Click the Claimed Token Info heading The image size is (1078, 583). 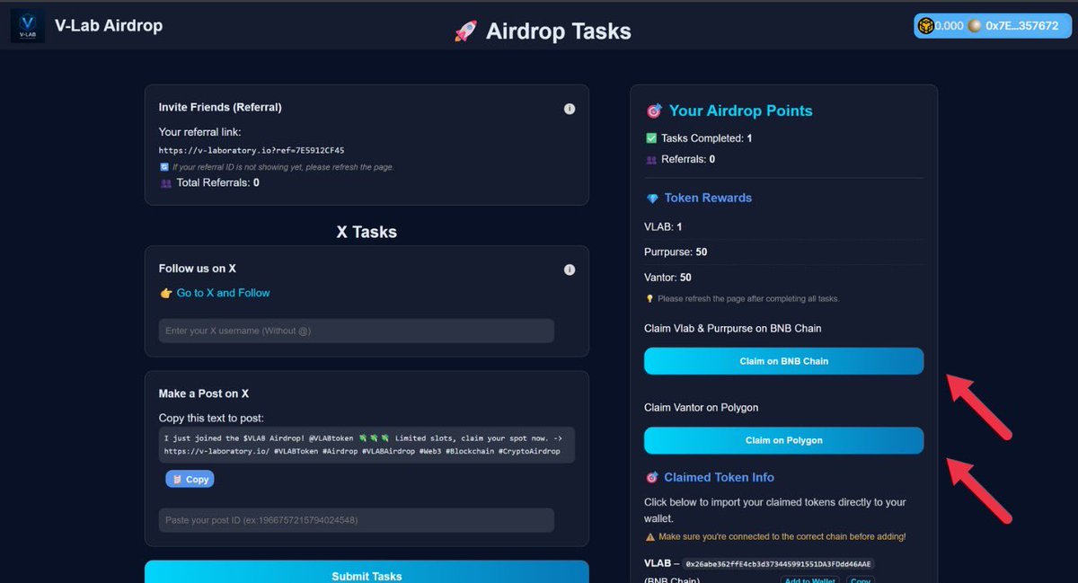tap(719, 478)
